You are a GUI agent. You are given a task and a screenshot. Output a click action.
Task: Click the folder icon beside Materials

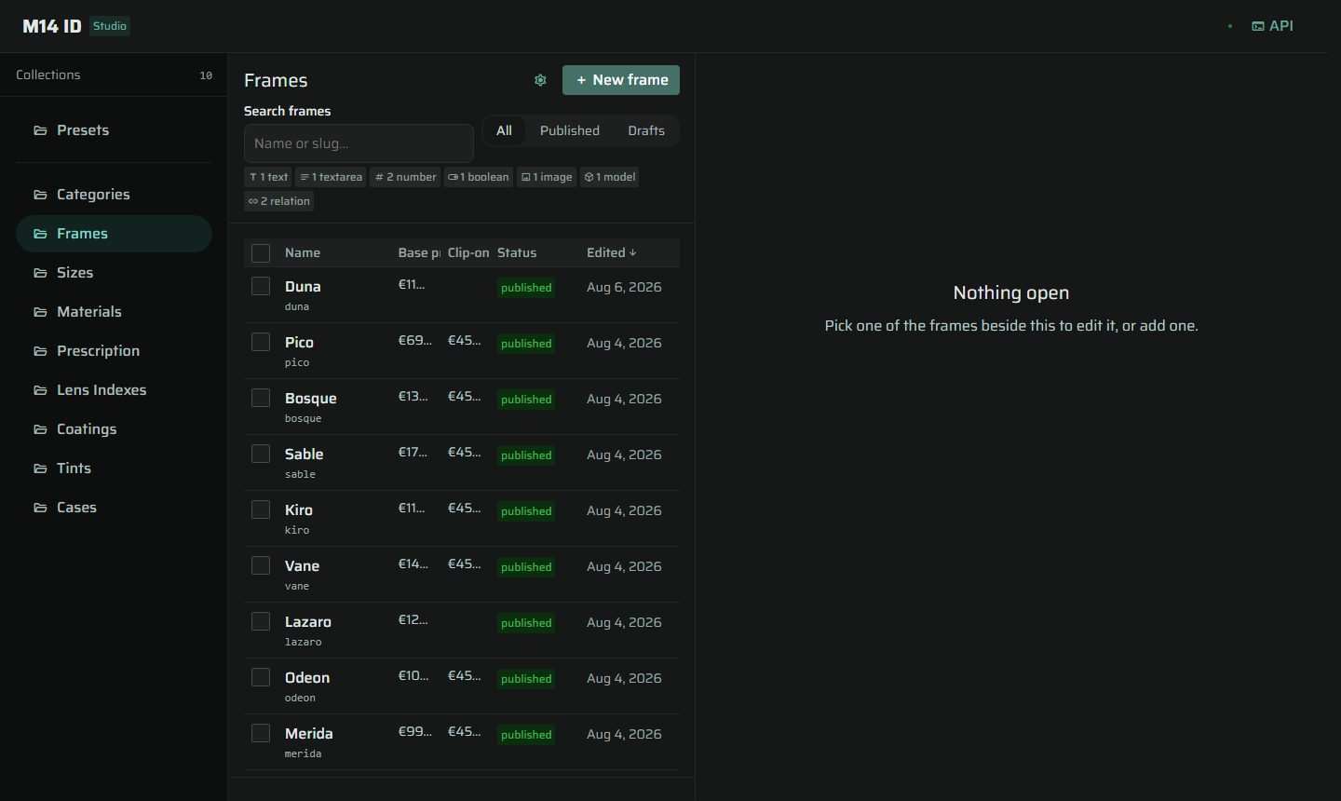tap(40, 312)
